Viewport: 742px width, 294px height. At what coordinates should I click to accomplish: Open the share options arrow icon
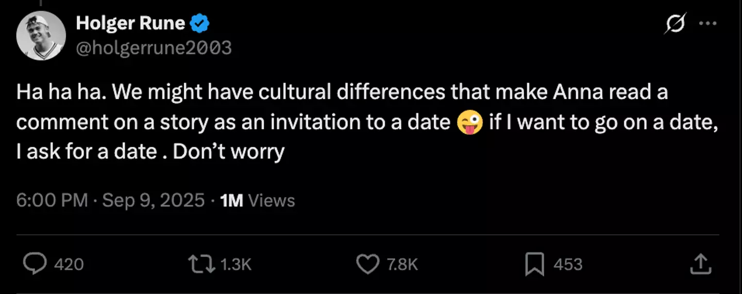tap(700, 264)
